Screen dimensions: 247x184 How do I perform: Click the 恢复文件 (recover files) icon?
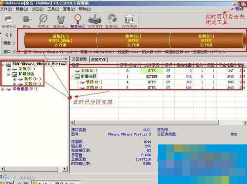pos(95,19)
